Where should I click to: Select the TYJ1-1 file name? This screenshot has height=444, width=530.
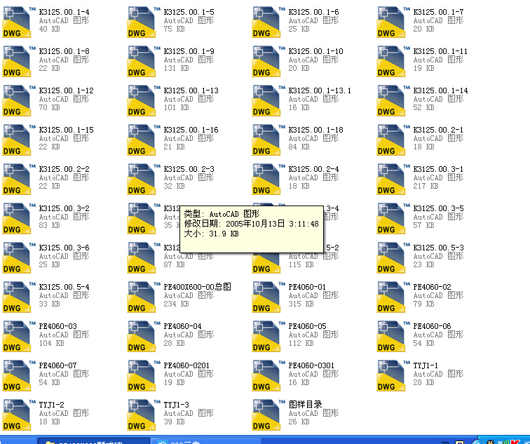pyautogui.click(x=426, y=365)
